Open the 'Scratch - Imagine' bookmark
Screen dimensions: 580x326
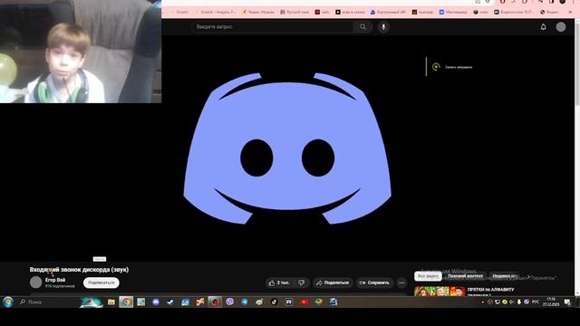216,12
